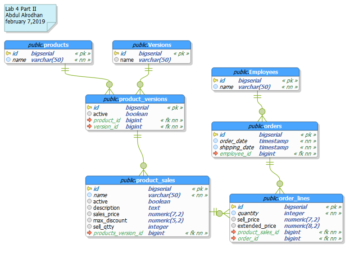Click the products_version_id foreign key icon

coord(89,233)
